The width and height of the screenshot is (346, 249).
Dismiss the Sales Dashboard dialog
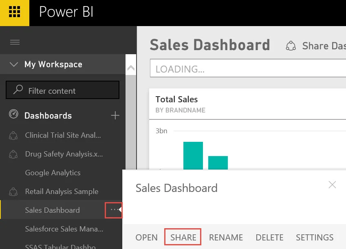click(332, 185)
